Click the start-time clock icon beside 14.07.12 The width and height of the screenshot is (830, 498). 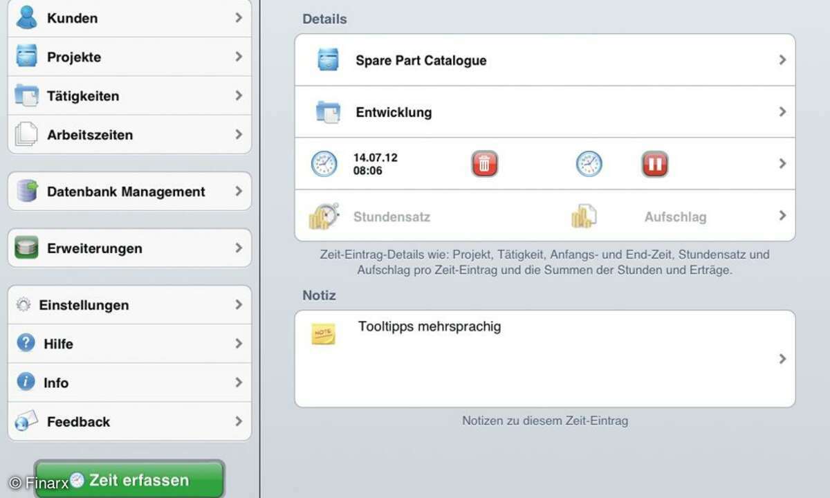pyautogui.click(x=324, y=164)
